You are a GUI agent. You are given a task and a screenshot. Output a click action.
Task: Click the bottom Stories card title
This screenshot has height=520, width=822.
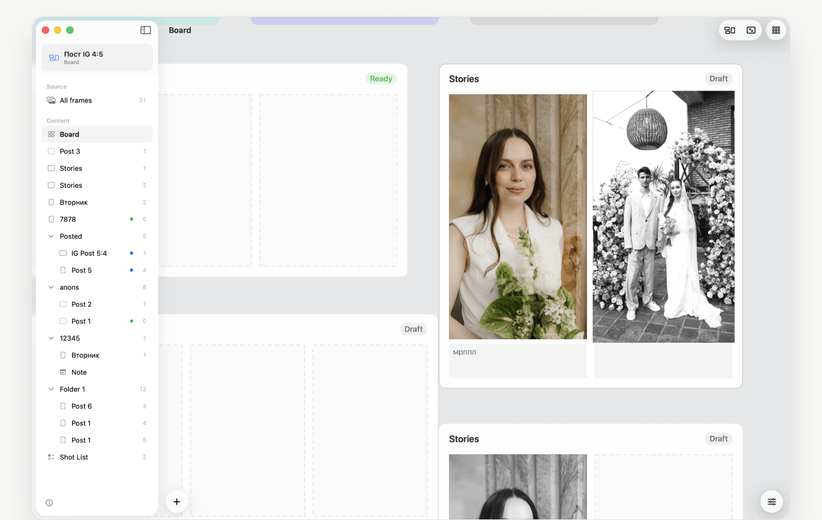pos(464,439)
